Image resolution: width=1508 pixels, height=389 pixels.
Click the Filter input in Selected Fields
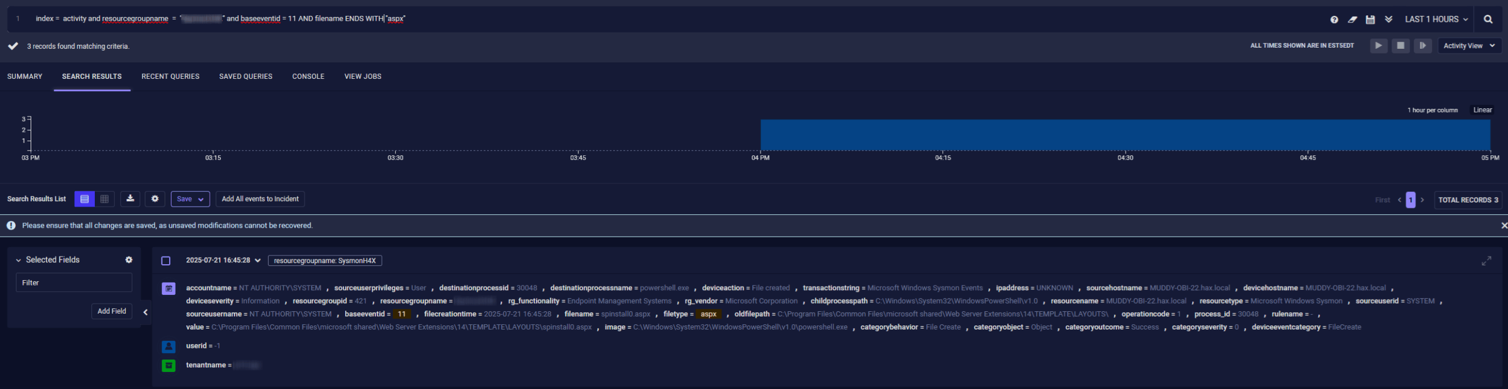click(74, 283)
